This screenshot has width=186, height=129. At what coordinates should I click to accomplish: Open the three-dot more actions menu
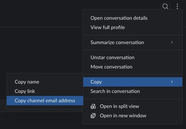(x=177, y=6)
